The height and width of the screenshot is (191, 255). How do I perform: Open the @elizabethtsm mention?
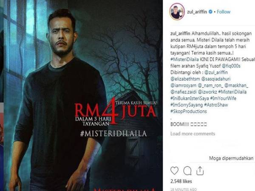[x=185, y=79]
